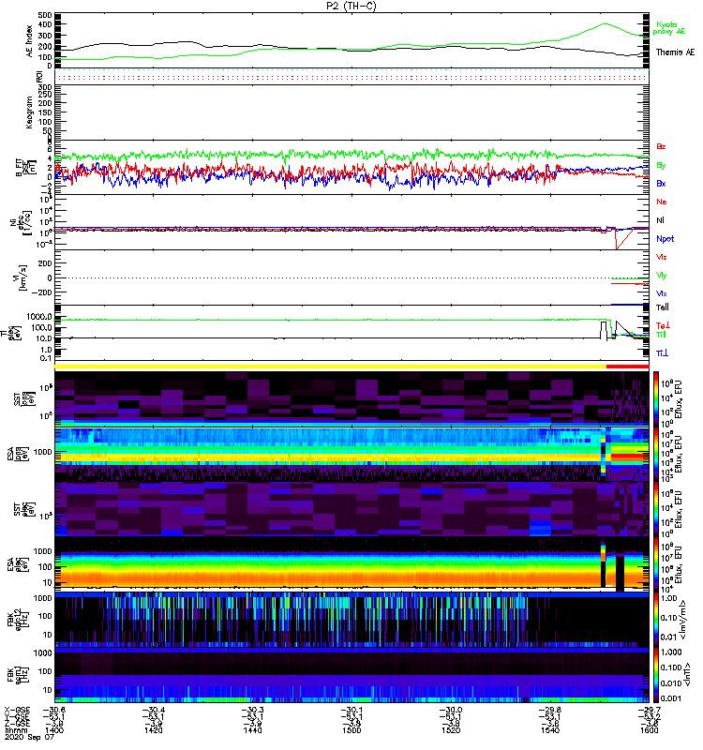Screen dimensions: 703x750
Task: Click the 1440 time tick label
Action: point(252,730)
